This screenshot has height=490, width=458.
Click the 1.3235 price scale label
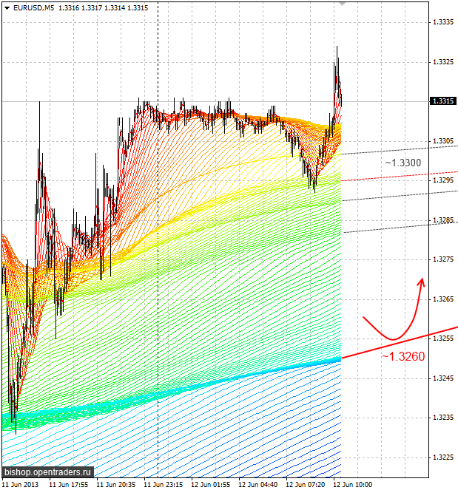pos(443,418)
